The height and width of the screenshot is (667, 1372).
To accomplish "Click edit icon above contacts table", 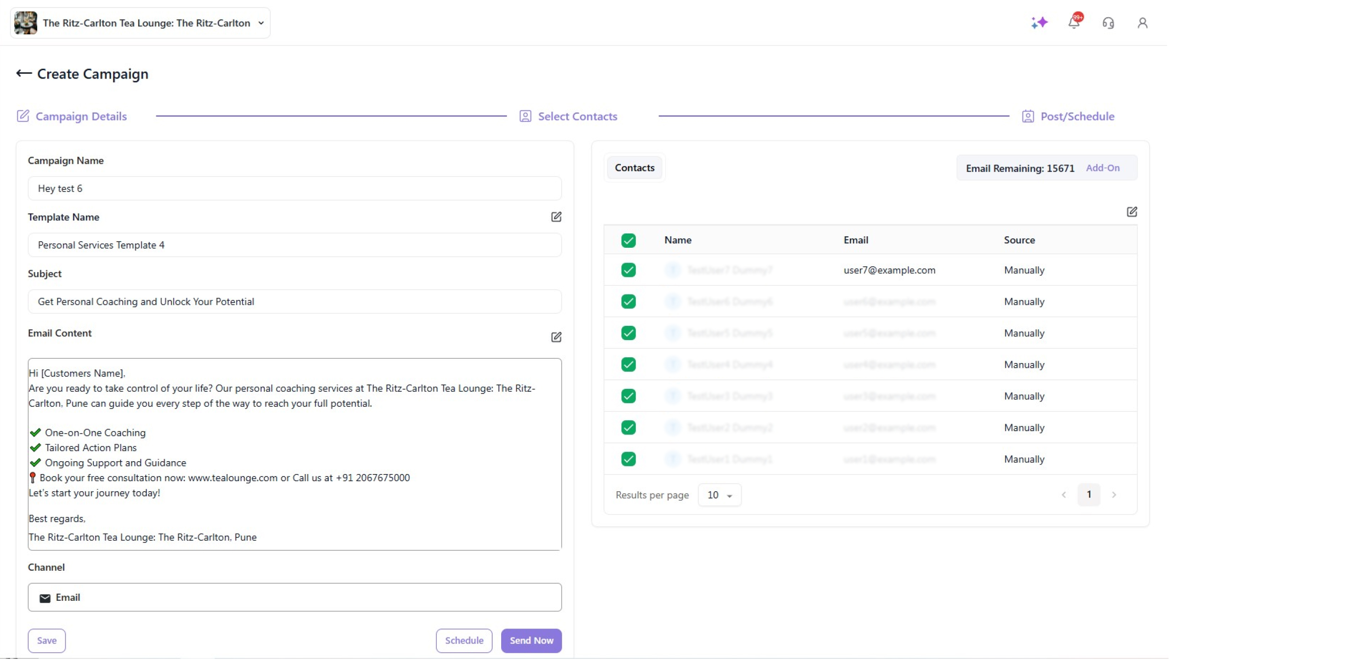I will (1132, 212).
